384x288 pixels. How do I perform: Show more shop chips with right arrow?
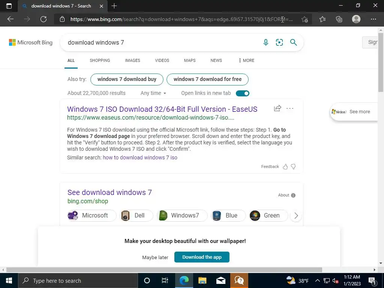(296, 216)
